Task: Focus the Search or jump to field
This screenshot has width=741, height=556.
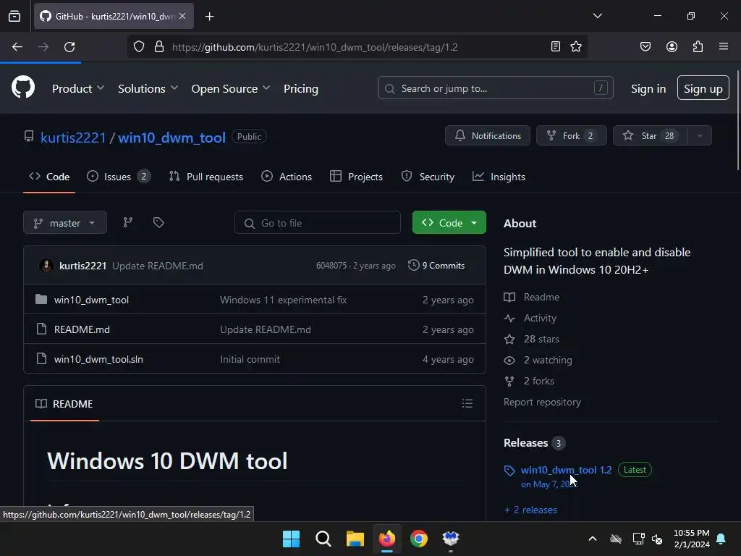Action: point(495,88)
